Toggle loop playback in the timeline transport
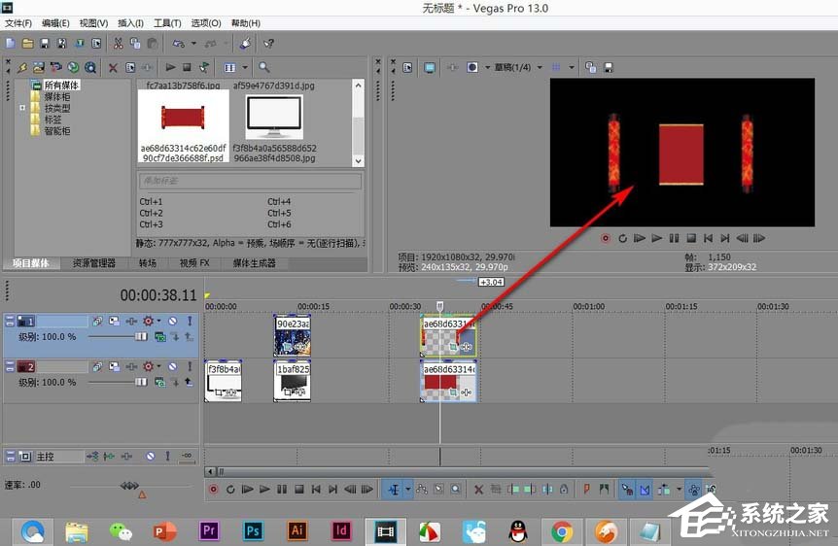Viewport: 838px width, 546px height. (x=230, y=490)
